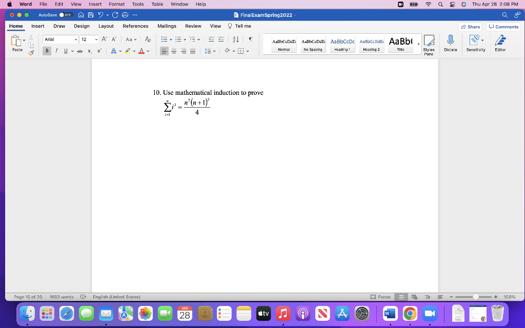Show paragraph marks with the pilcrow icon
Screen dimensions: 525x328
click(x=250, y=39)
